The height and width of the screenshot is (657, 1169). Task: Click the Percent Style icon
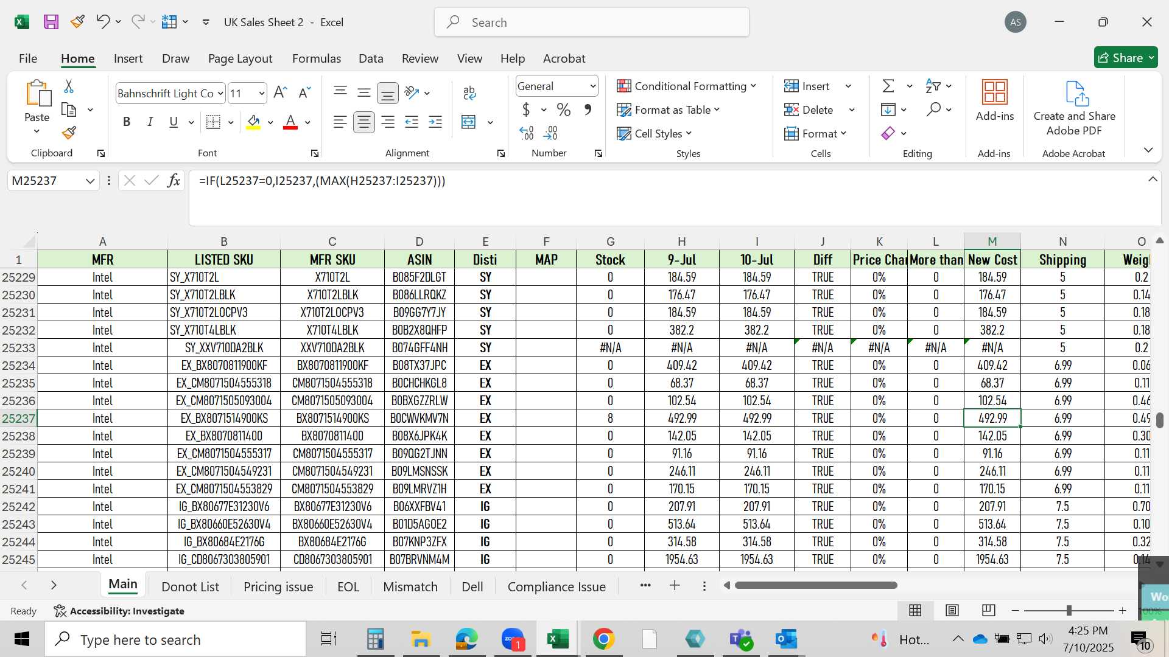pos(564,110)
